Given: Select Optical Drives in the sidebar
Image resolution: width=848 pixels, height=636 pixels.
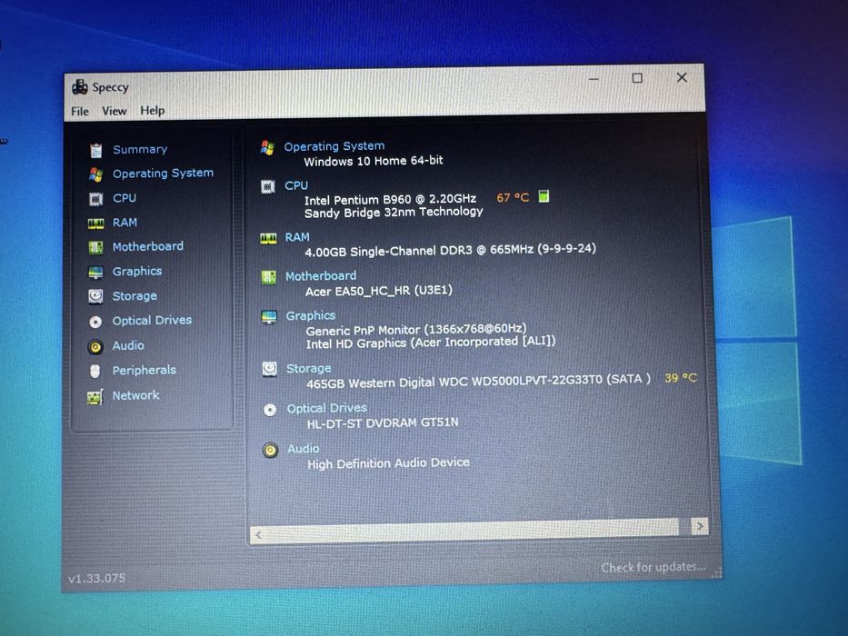Looking at the screenshot, I should [152, 320].
